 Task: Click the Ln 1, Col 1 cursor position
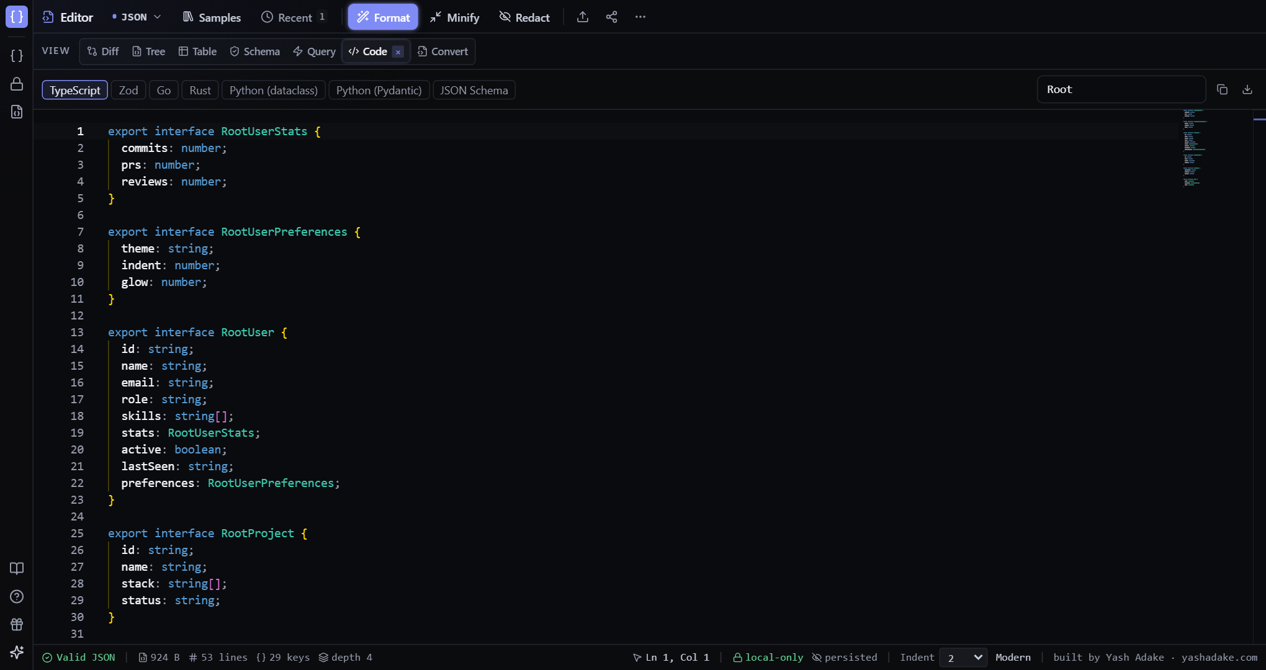671,658
